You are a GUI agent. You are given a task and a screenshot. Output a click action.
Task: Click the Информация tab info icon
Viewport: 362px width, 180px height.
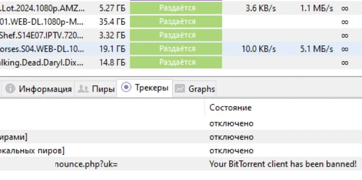point(10,89)
